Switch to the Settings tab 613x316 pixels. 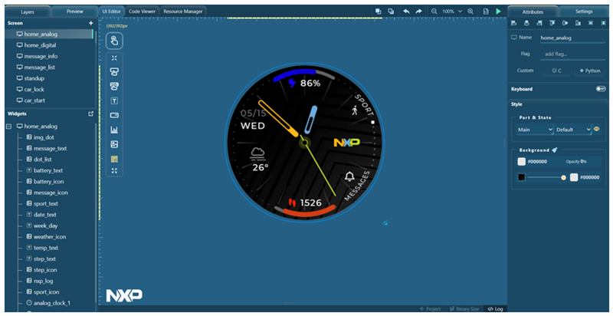tap(584, 12)
